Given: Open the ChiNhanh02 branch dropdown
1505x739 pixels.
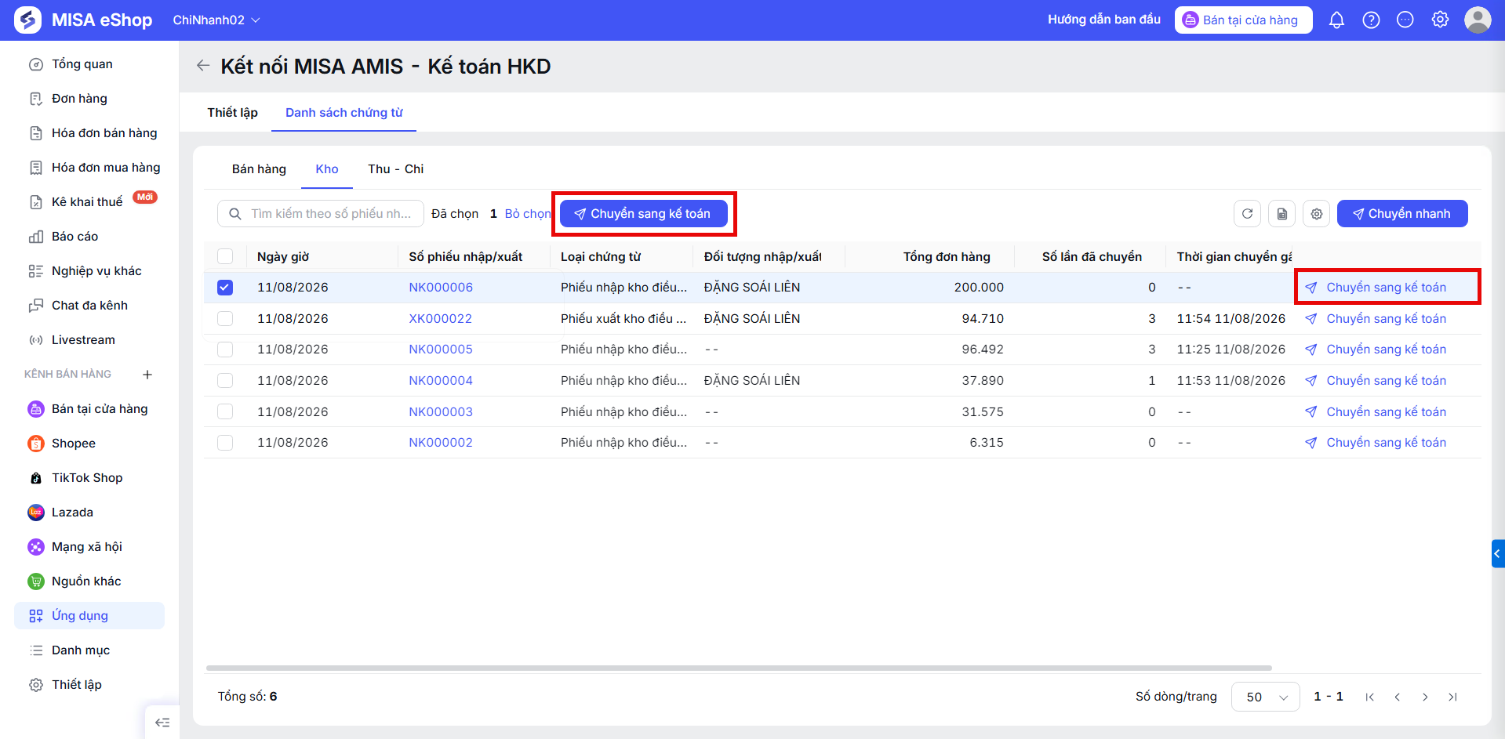Looking at the screenshot, I should (216, 20).
